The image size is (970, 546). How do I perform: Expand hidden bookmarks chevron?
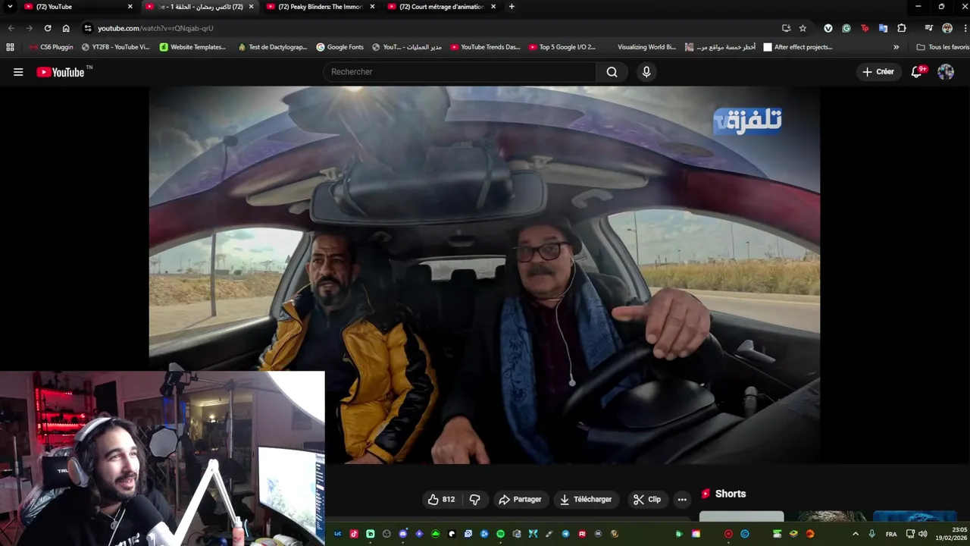tap(896, 47)
